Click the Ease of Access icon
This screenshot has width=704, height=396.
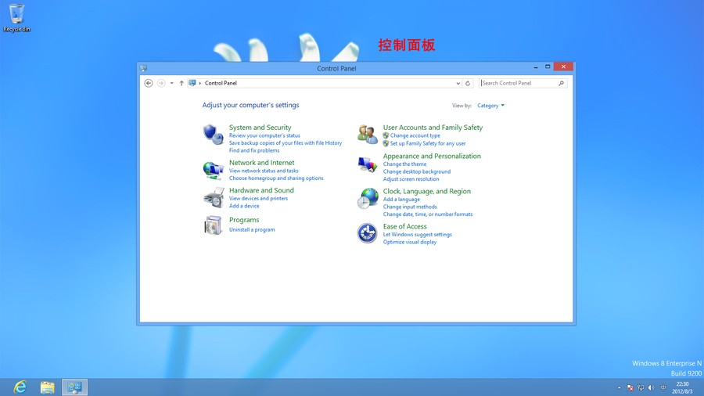coord(368,233)
